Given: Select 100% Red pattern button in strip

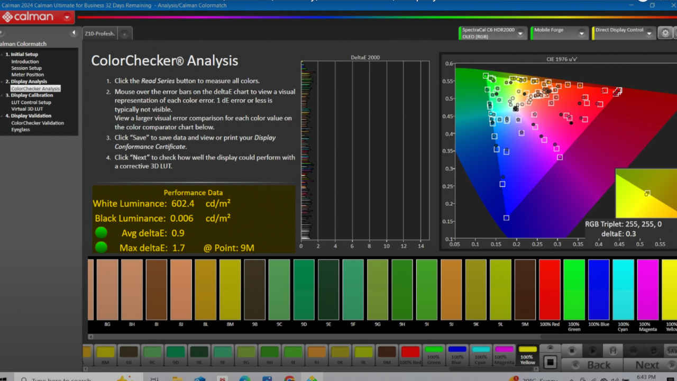Looking at the screenshot, I should 410,356.
